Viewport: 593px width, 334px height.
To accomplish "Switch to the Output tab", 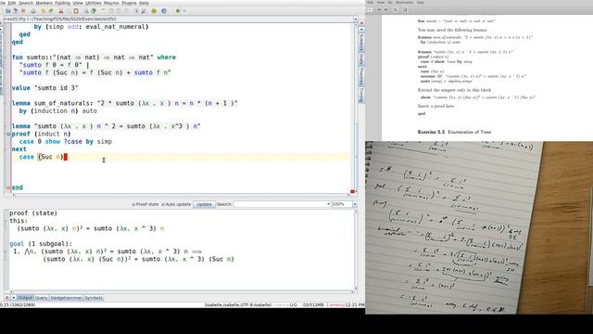I will point(25,298).
